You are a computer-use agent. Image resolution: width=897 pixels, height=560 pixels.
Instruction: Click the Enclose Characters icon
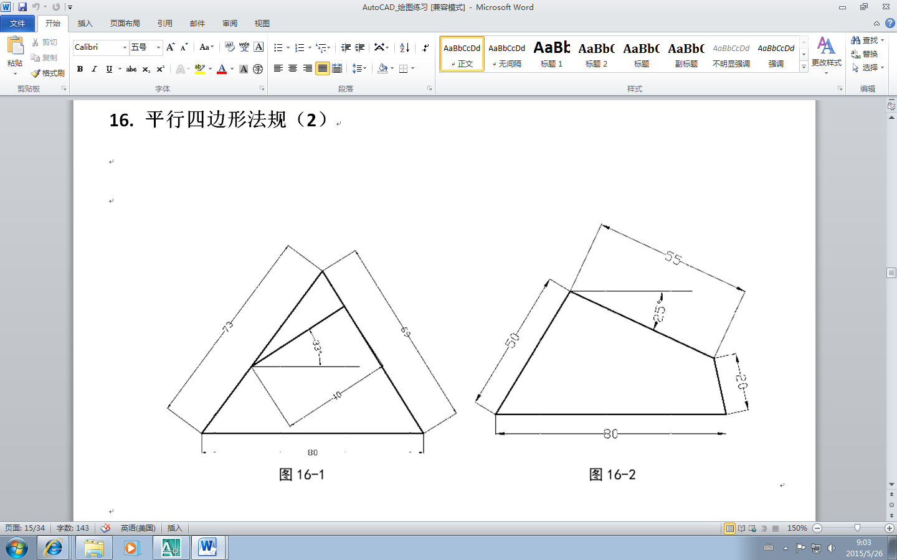point(258,69)
